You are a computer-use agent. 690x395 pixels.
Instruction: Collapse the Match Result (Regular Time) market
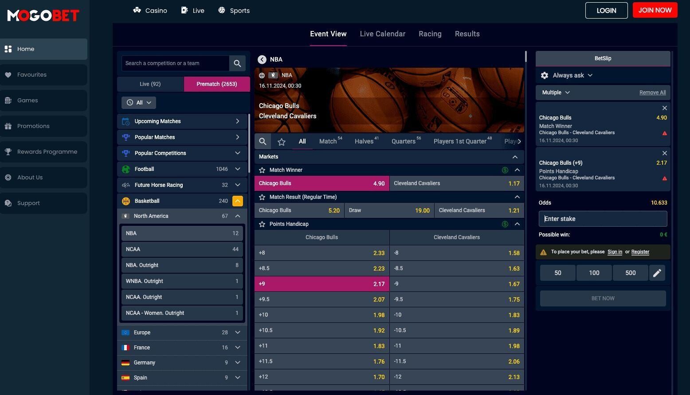point(517,197)
